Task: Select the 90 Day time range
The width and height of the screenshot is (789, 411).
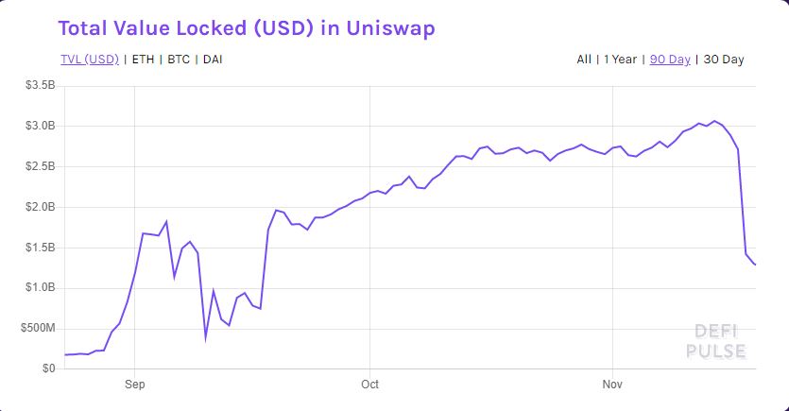Action: pyautogui.click(x=670, y=60)
